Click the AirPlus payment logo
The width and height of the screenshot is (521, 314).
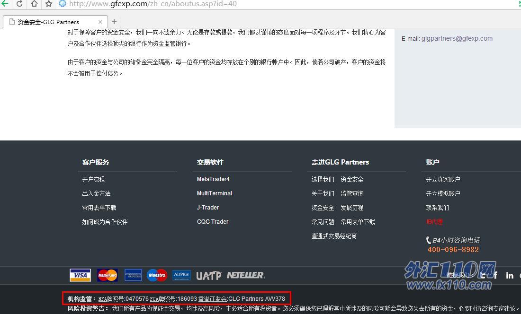(x=181, y=275)
